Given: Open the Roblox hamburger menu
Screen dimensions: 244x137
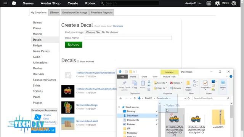Looking at the screenshot, I should 5,3.
